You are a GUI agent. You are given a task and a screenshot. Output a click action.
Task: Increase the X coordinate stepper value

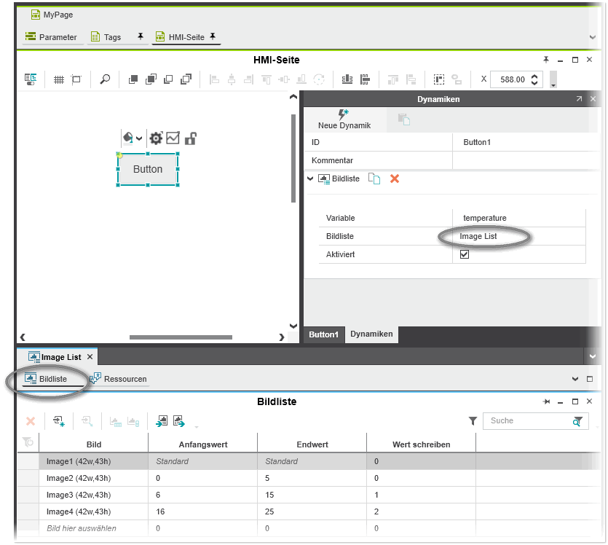pos(535,76)
